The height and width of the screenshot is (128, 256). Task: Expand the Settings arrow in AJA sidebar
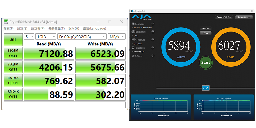(x=153, y=56)
